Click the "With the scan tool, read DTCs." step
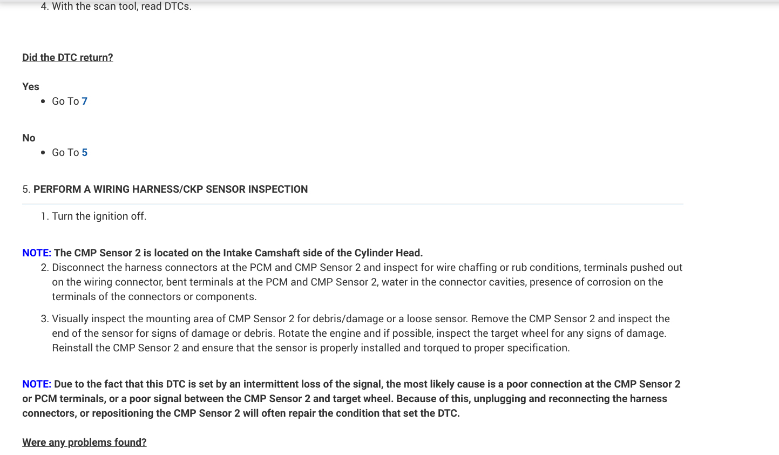Image resolution: width=779 pixels, height=455 pixels. point(121,6)
